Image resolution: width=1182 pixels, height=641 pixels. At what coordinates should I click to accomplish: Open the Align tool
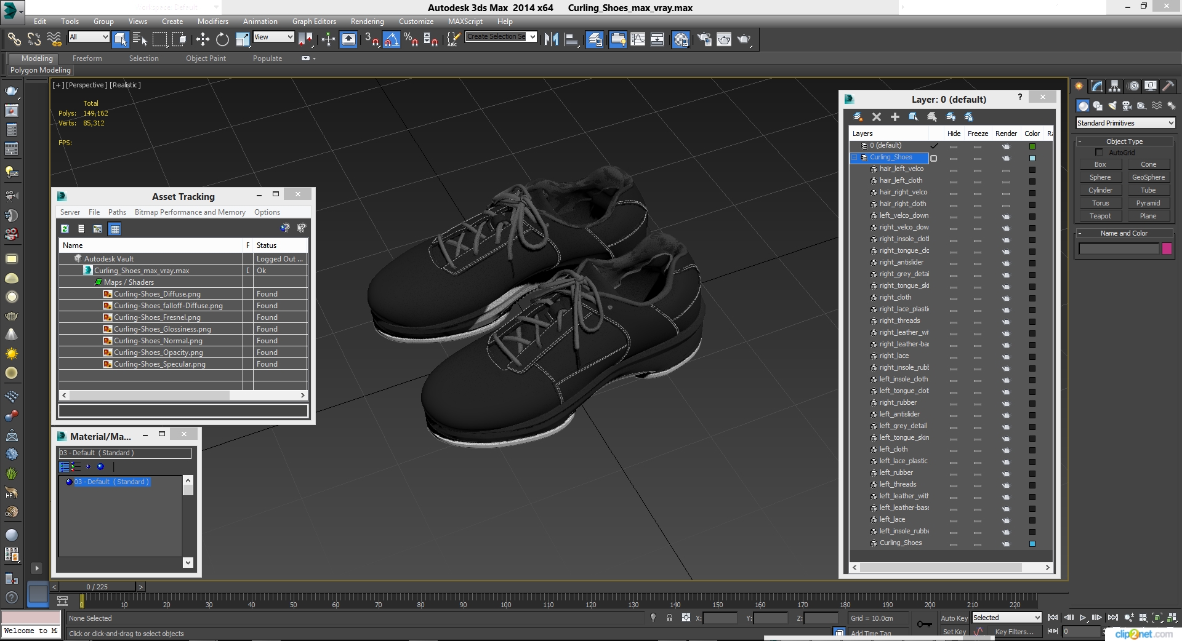pyautogui.click(x=571, y=39)
